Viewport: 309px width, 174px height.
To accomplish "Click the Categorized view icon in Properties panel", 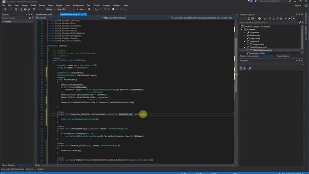I will (241, 68).
